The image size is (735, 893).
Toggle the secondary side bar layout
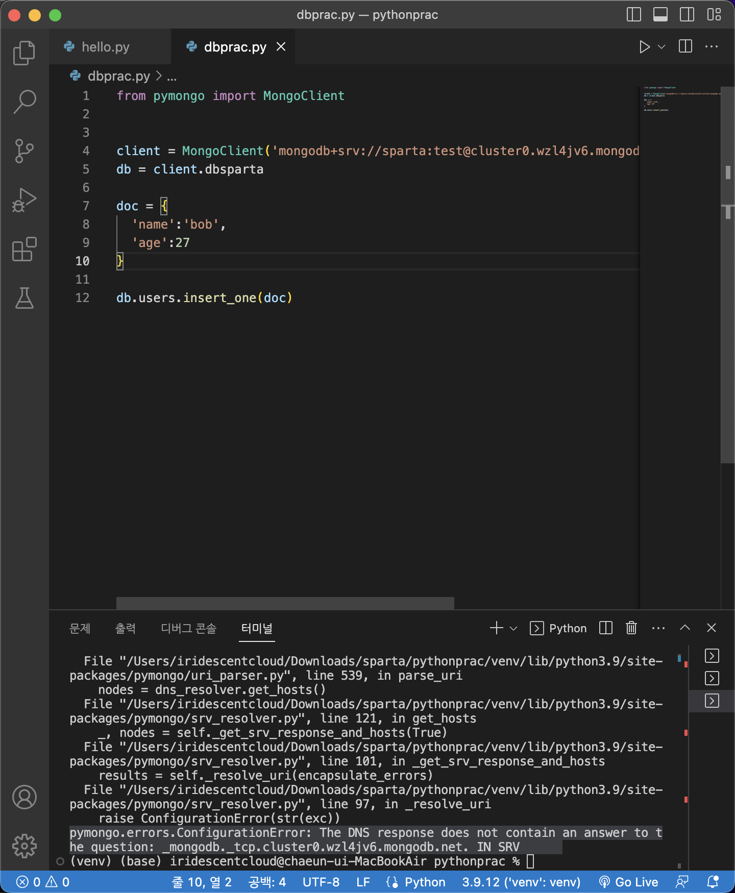[687, 15]
